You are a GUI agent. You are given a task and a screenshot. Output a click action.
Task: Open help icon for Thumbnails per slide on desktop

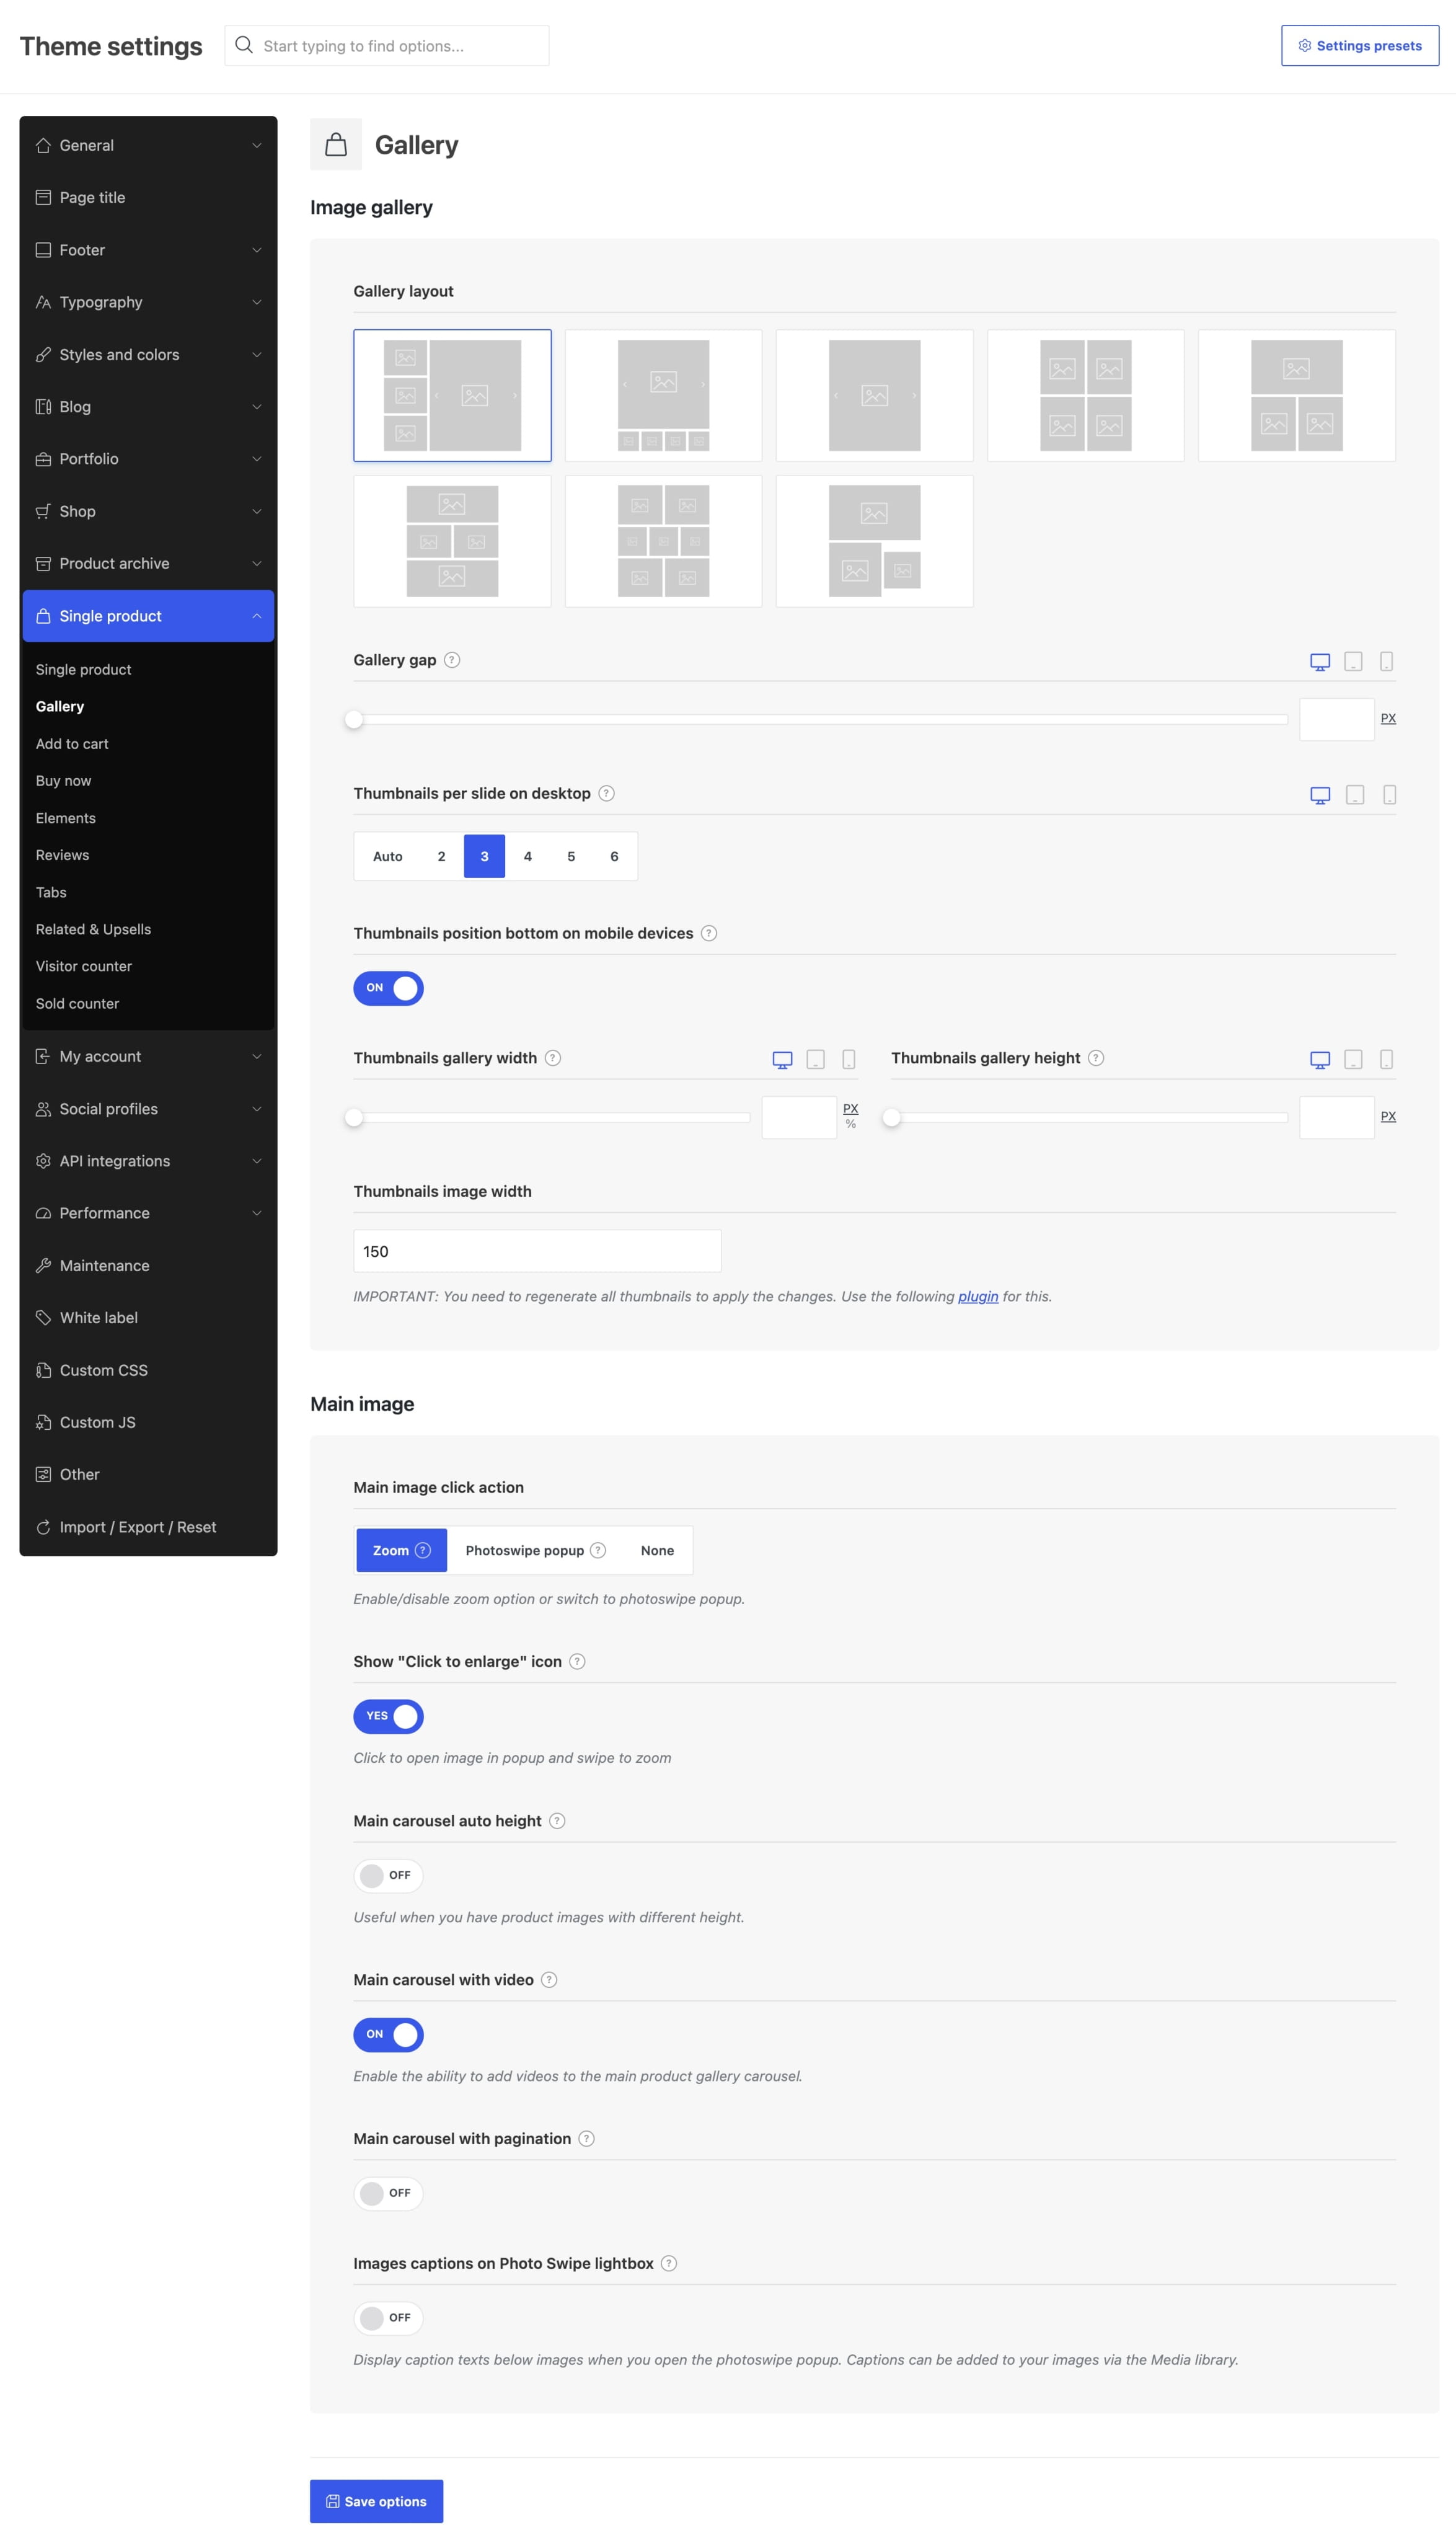tap(606, 793)
